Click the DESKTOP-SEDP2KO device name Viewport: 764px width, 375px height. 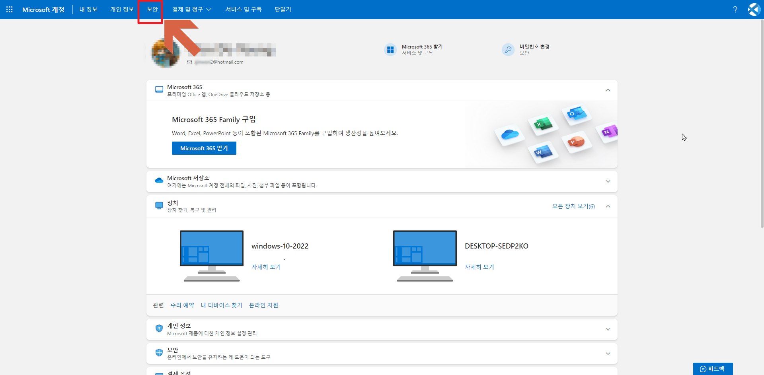[x=497, y=246]
